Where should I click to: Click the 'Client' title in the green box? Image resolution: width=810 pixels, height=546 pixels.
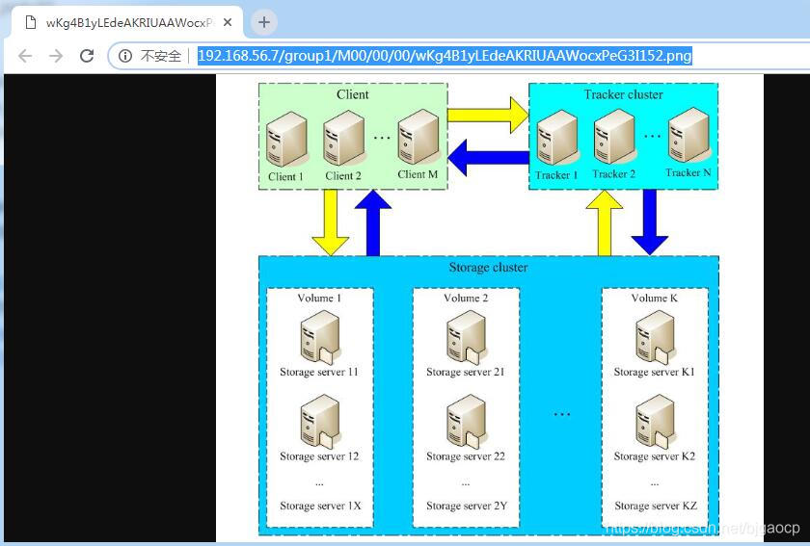pyautogui.click(x=353, y=94)
